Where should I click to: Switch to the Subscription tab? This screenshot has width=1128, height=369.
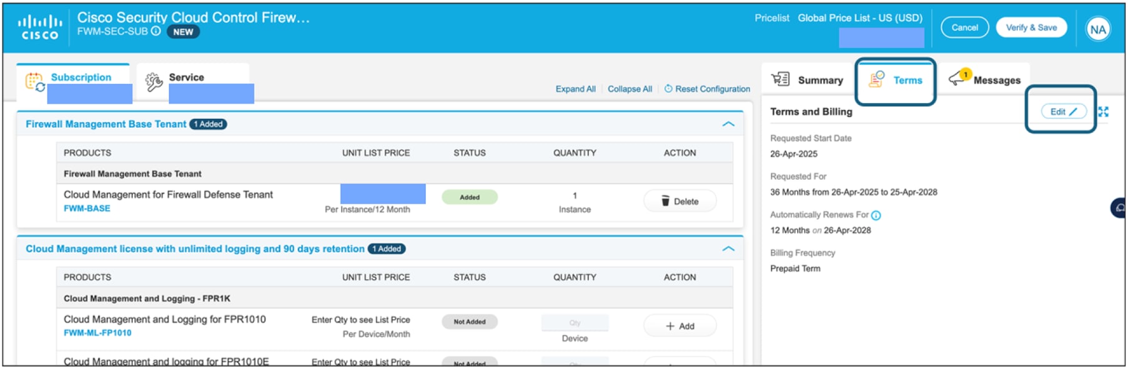click(74, 82)
